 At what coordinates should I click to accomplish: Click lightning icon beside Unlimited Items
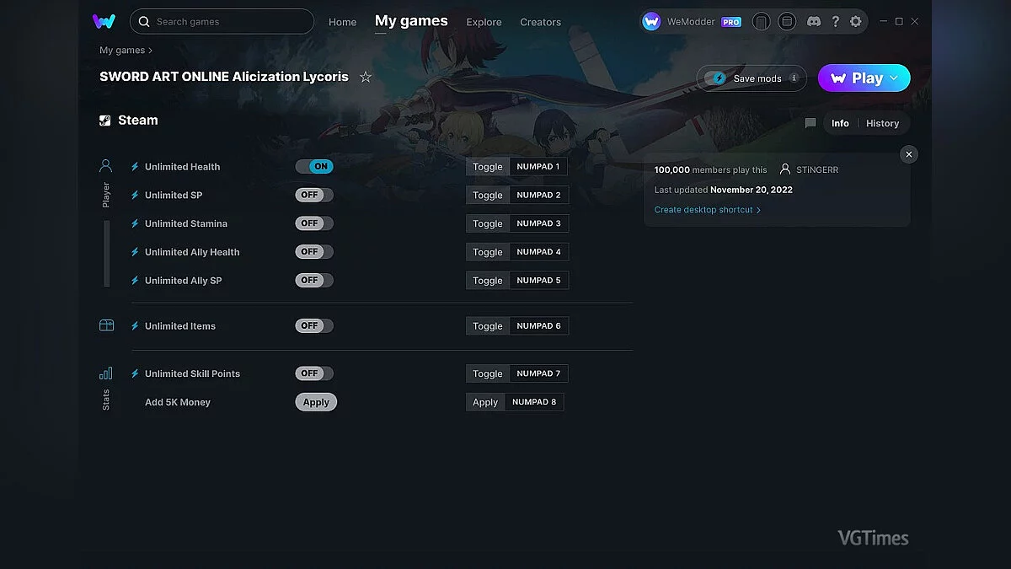tap(135, 326)
